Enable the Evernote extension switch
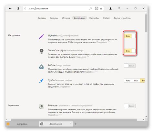Image resolution: width=153 pixels, height=132 pixels. click(x=130, y=106)
